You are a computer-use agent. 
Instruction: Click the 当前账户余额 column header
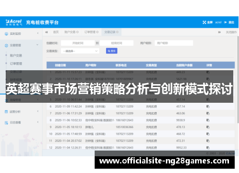coord(185,65)
